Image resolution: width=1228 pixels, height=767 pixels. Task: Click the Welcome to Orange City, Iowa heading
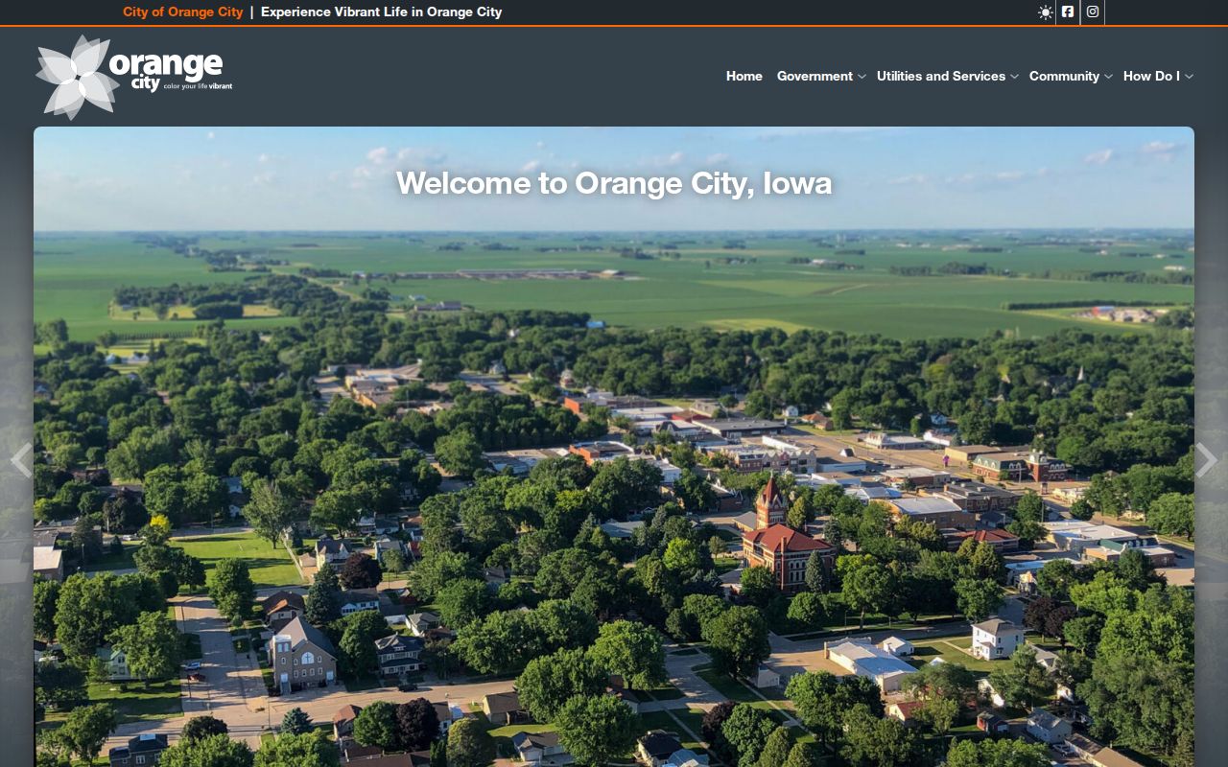tap(614, 183)
